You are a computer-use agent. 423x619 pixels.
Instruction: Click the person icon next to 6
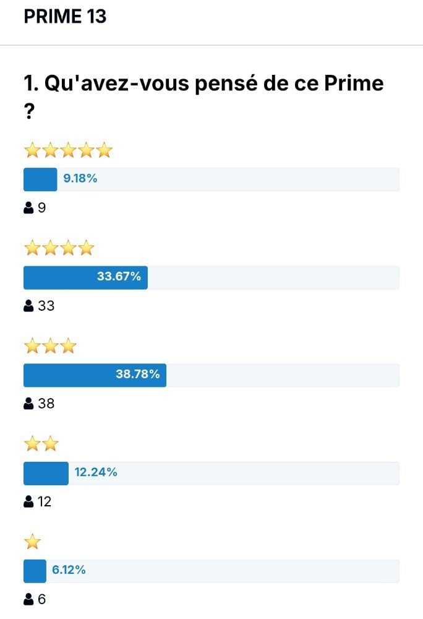(x=28, y=599)
